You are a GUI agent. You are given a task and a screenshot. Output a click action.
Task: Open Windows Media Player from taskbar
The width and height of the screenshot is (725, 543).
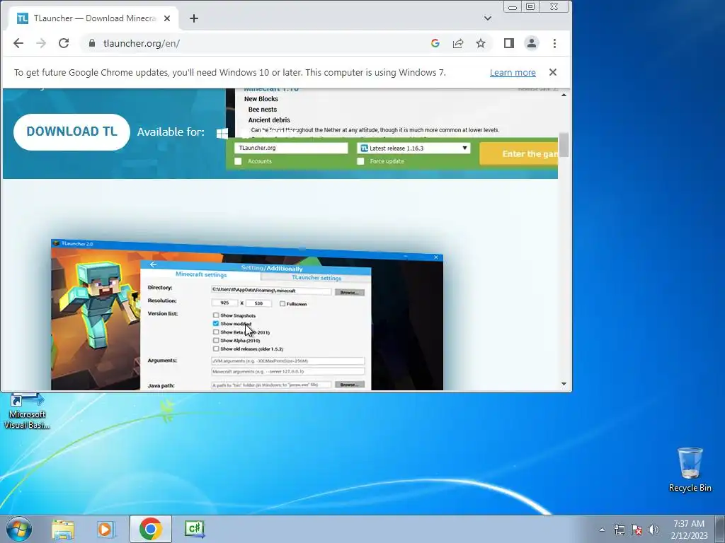click(106, 529)
